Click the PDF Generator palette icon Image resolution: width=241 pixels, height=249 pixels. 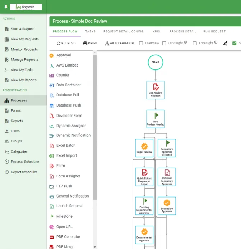[51, 237]
